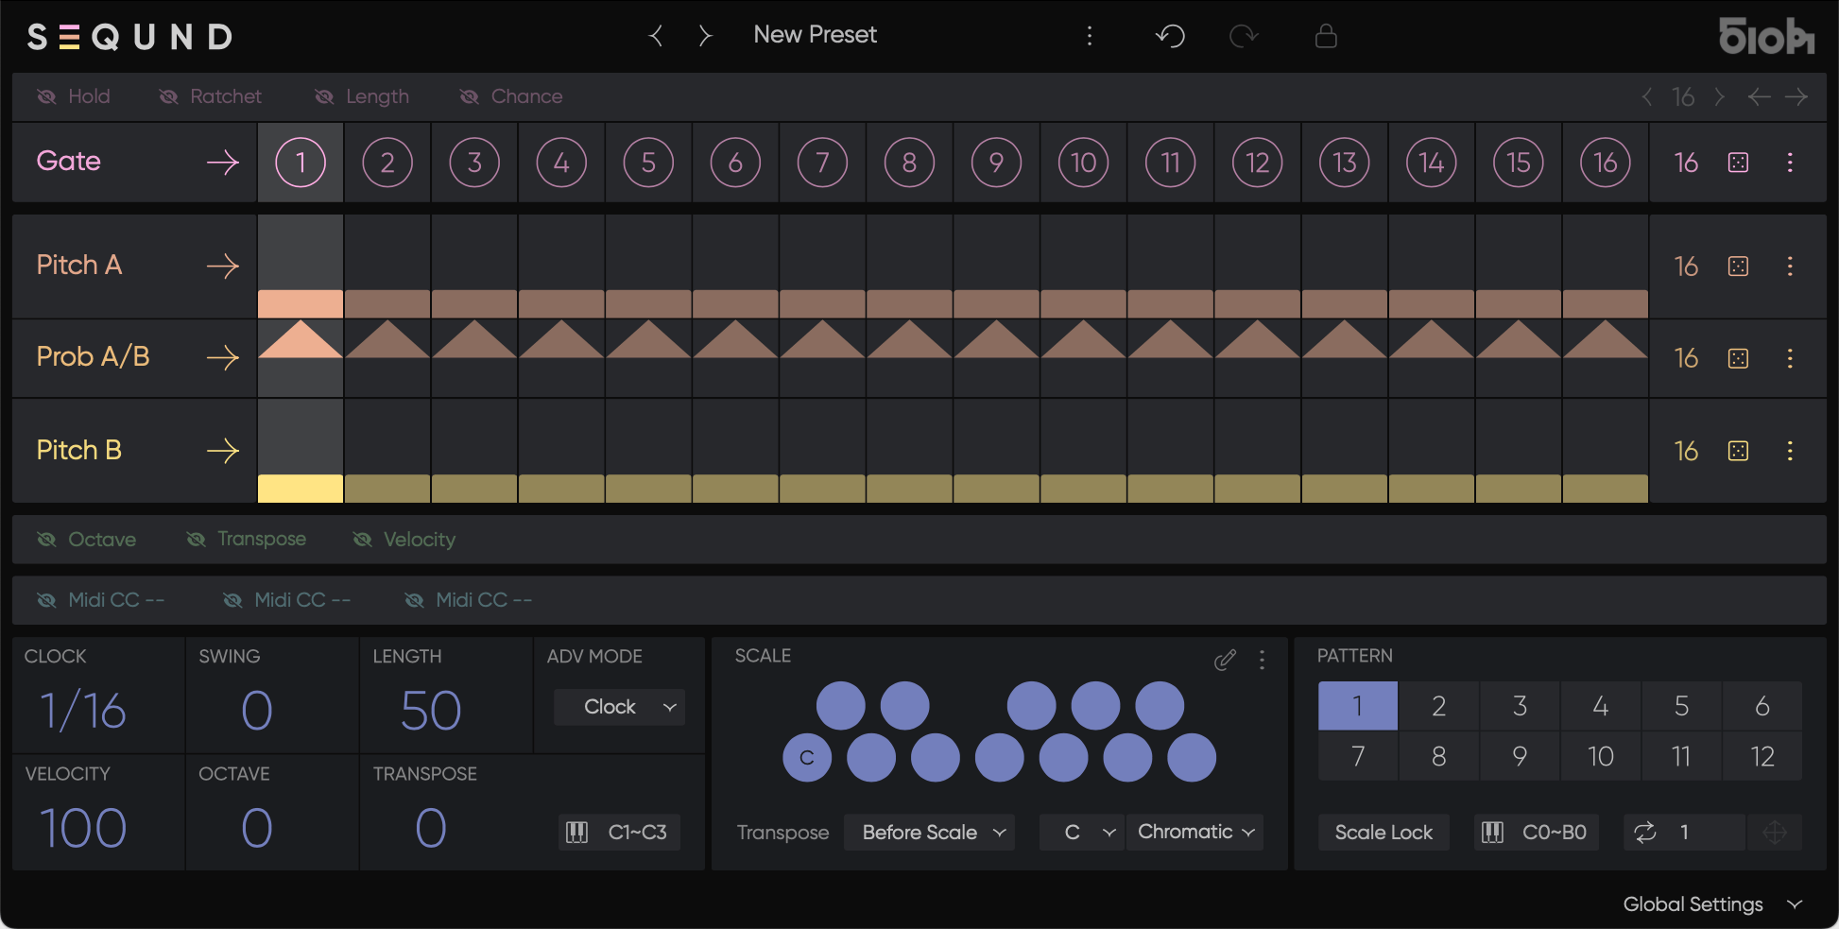
Task: Open the Pitch A lane options menu
Action: click(1789, 267)
